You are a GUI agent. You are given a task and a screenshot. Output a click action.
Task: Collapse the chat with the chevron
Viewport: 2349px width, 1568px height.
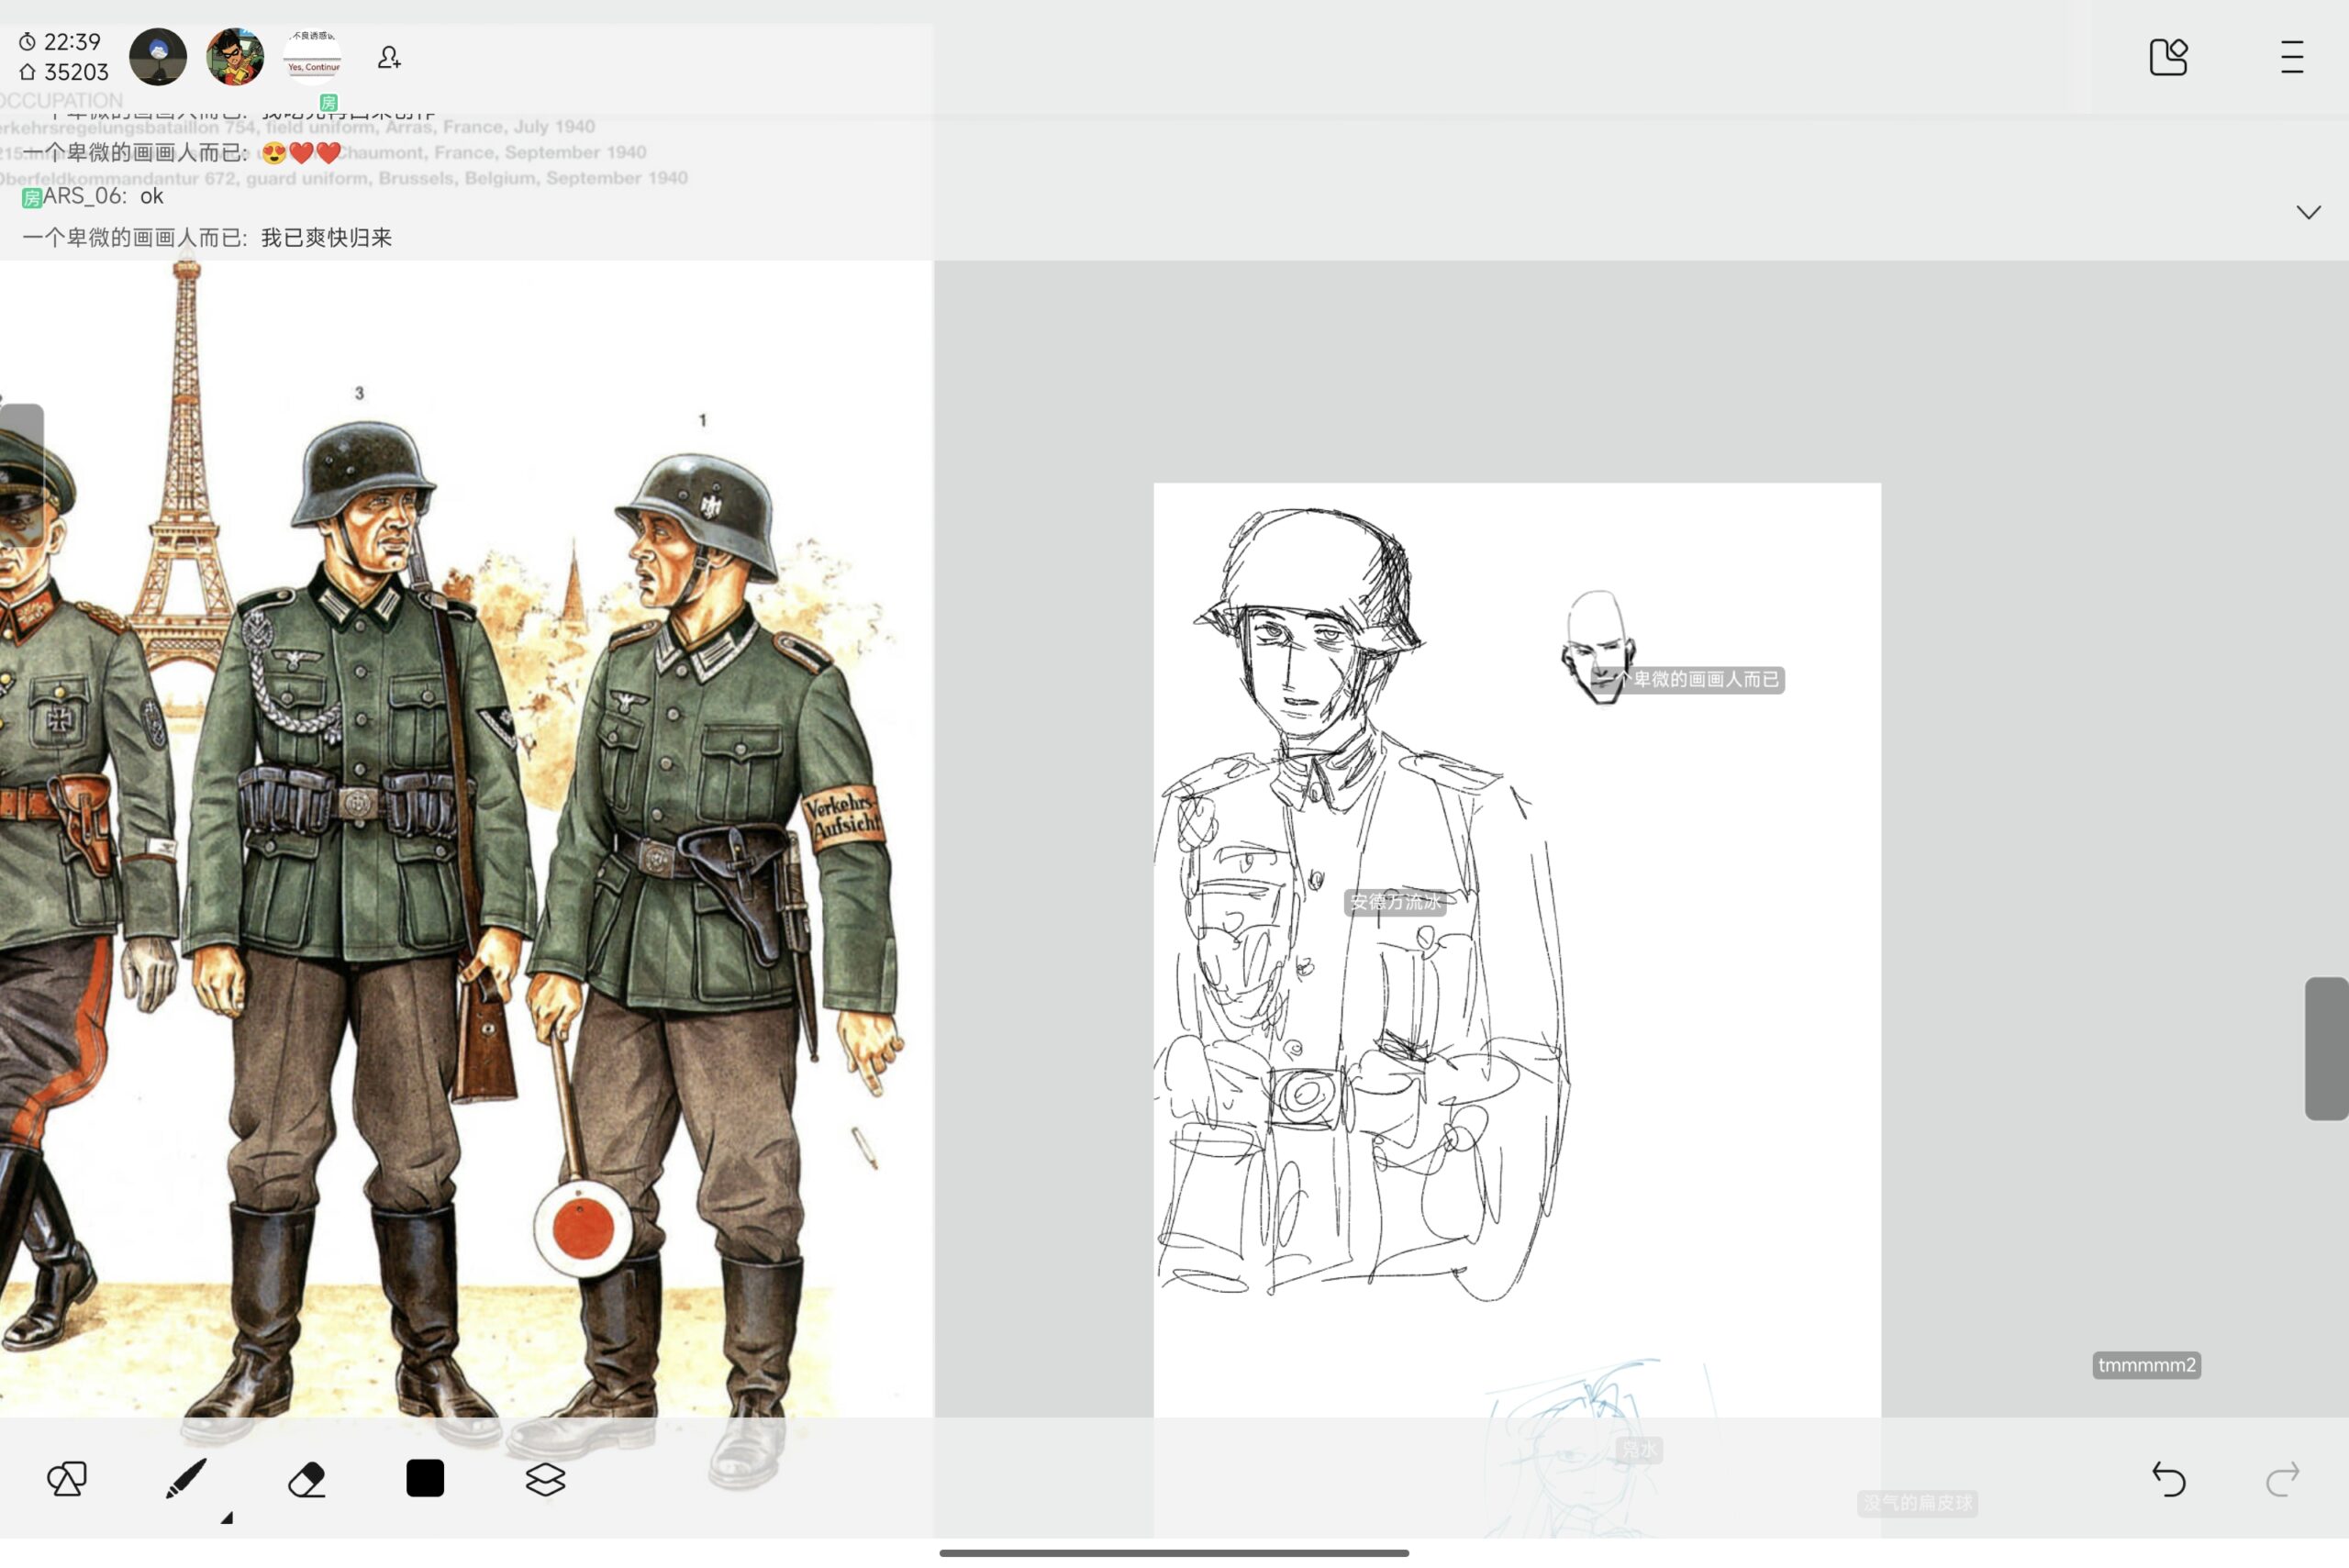coord(2308,212)
